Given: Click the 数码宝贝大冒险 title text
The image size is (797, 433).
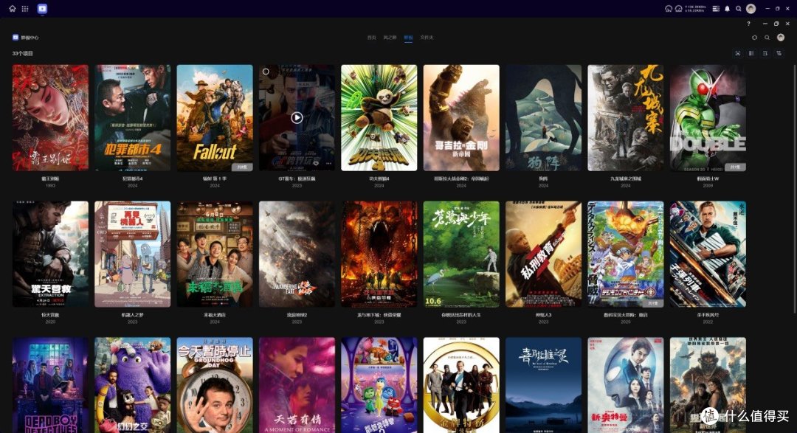Looking at the screenshot, I should click(626, 315).
